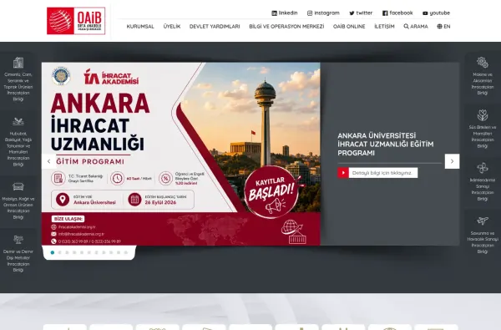The height and width of the screenshot is (330, 501).
Task: Select the sixth slider dot
Action: [89, 252]
